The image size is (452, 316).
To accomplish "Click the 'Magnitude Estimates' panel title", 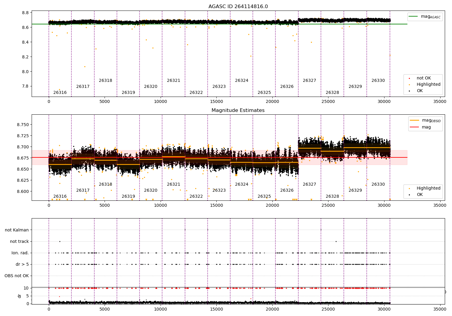I will coord(238,110).
